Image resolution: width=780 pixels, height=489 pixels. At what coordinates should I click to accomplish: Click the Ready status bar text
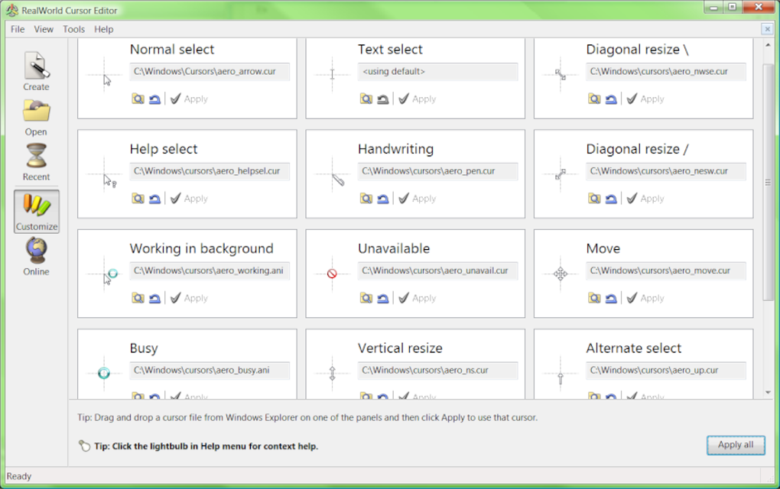click(19, 476)
